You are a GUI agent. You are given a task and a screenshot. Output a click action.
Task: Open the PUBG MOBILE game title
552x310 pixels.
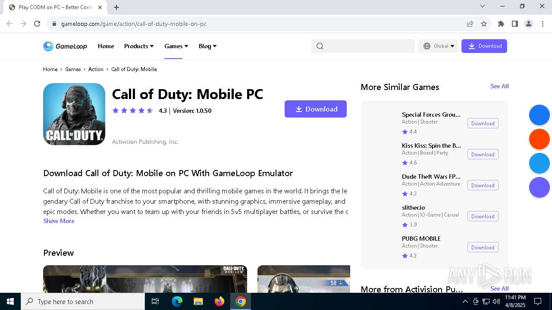[421, 239]
